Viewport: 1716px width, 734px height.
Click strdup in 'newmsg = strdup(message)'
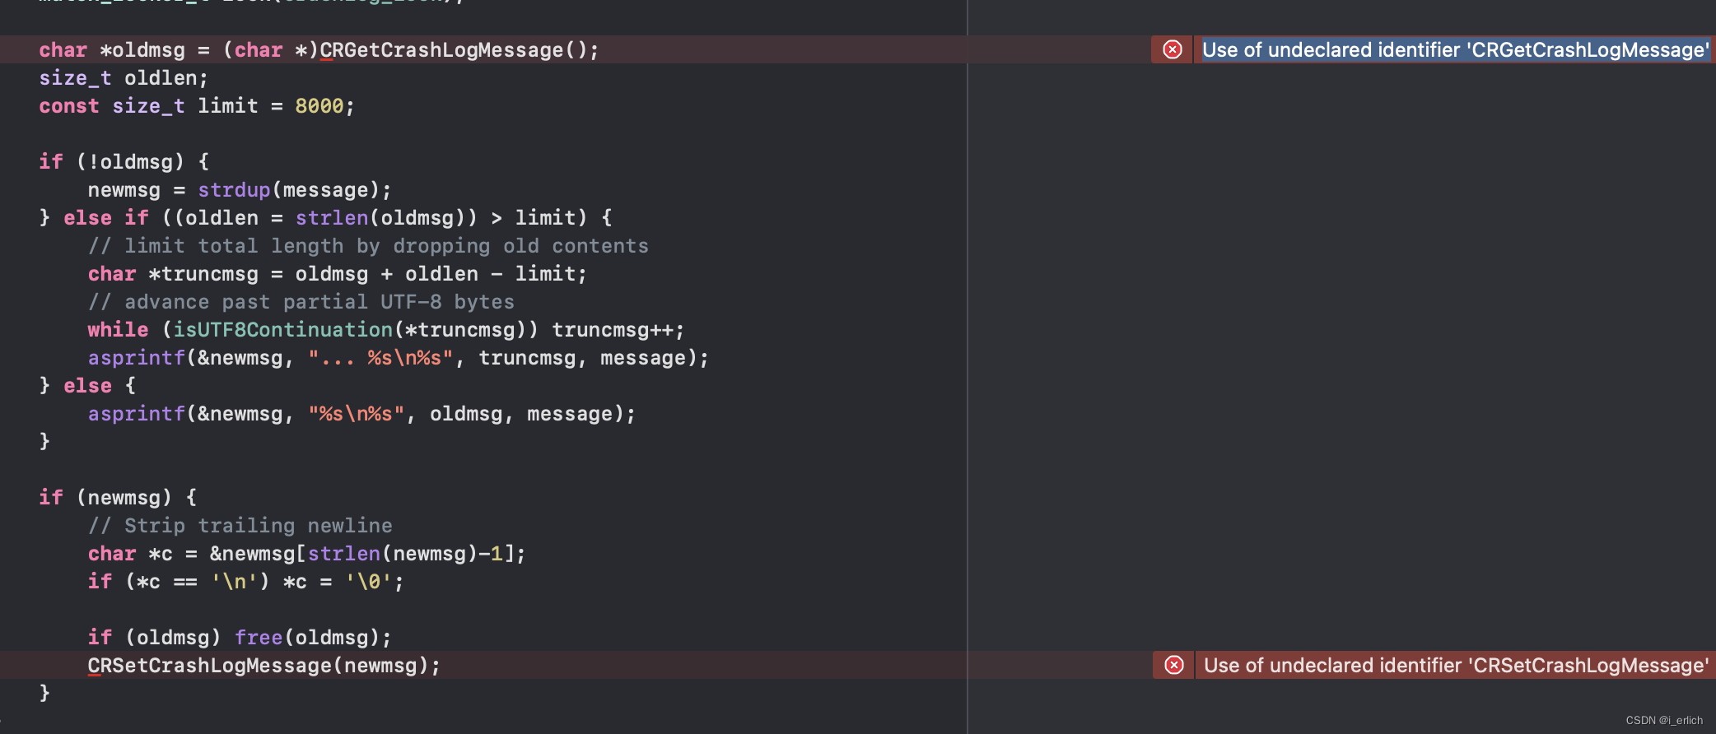[234, 190]
